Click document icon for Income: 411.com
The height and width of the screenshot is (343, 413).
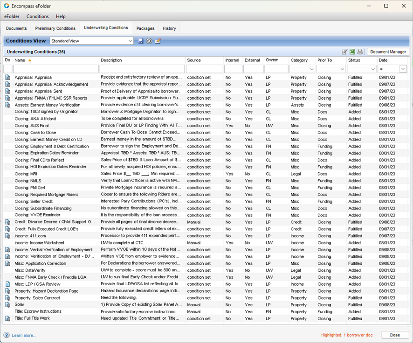point(7,236)
